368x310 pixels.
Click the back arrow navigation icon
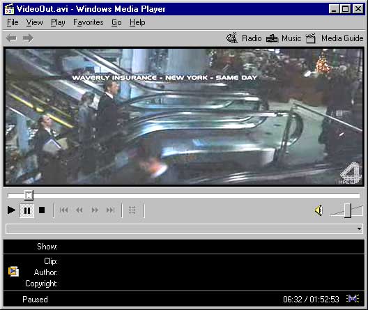[11, 38]
